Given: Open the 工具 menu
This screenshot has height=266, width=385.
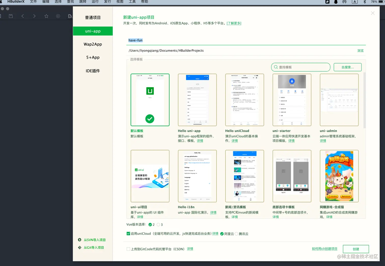Looking at the screenshot, I should (132, 2).
